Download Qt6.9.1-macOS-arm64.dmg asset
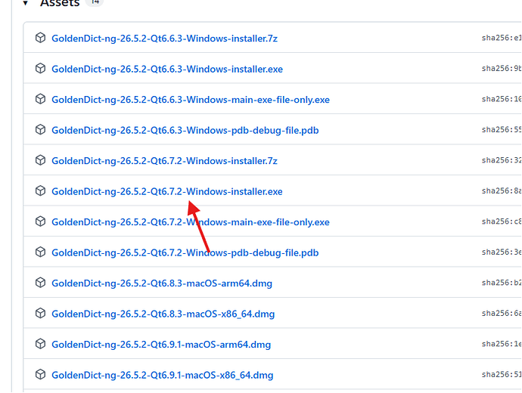Screen dimensions: 522x393 [x=161, y=345]
